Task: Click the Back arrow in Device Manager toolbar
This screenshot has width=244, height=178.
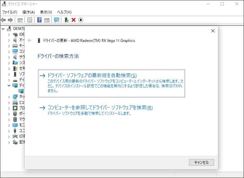Action: [3, 20]
